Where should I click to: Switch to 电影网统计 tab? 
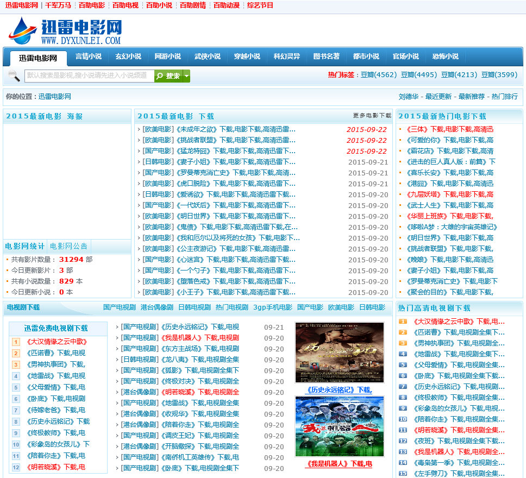click(x=25, y=246)
